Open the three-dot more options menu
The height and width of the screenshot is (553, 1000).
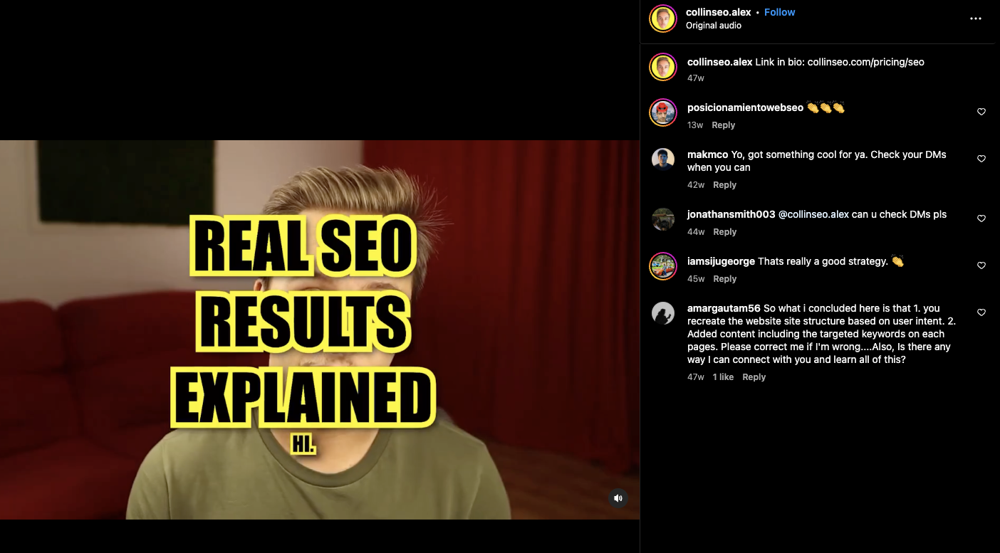[x=976, y=19]
